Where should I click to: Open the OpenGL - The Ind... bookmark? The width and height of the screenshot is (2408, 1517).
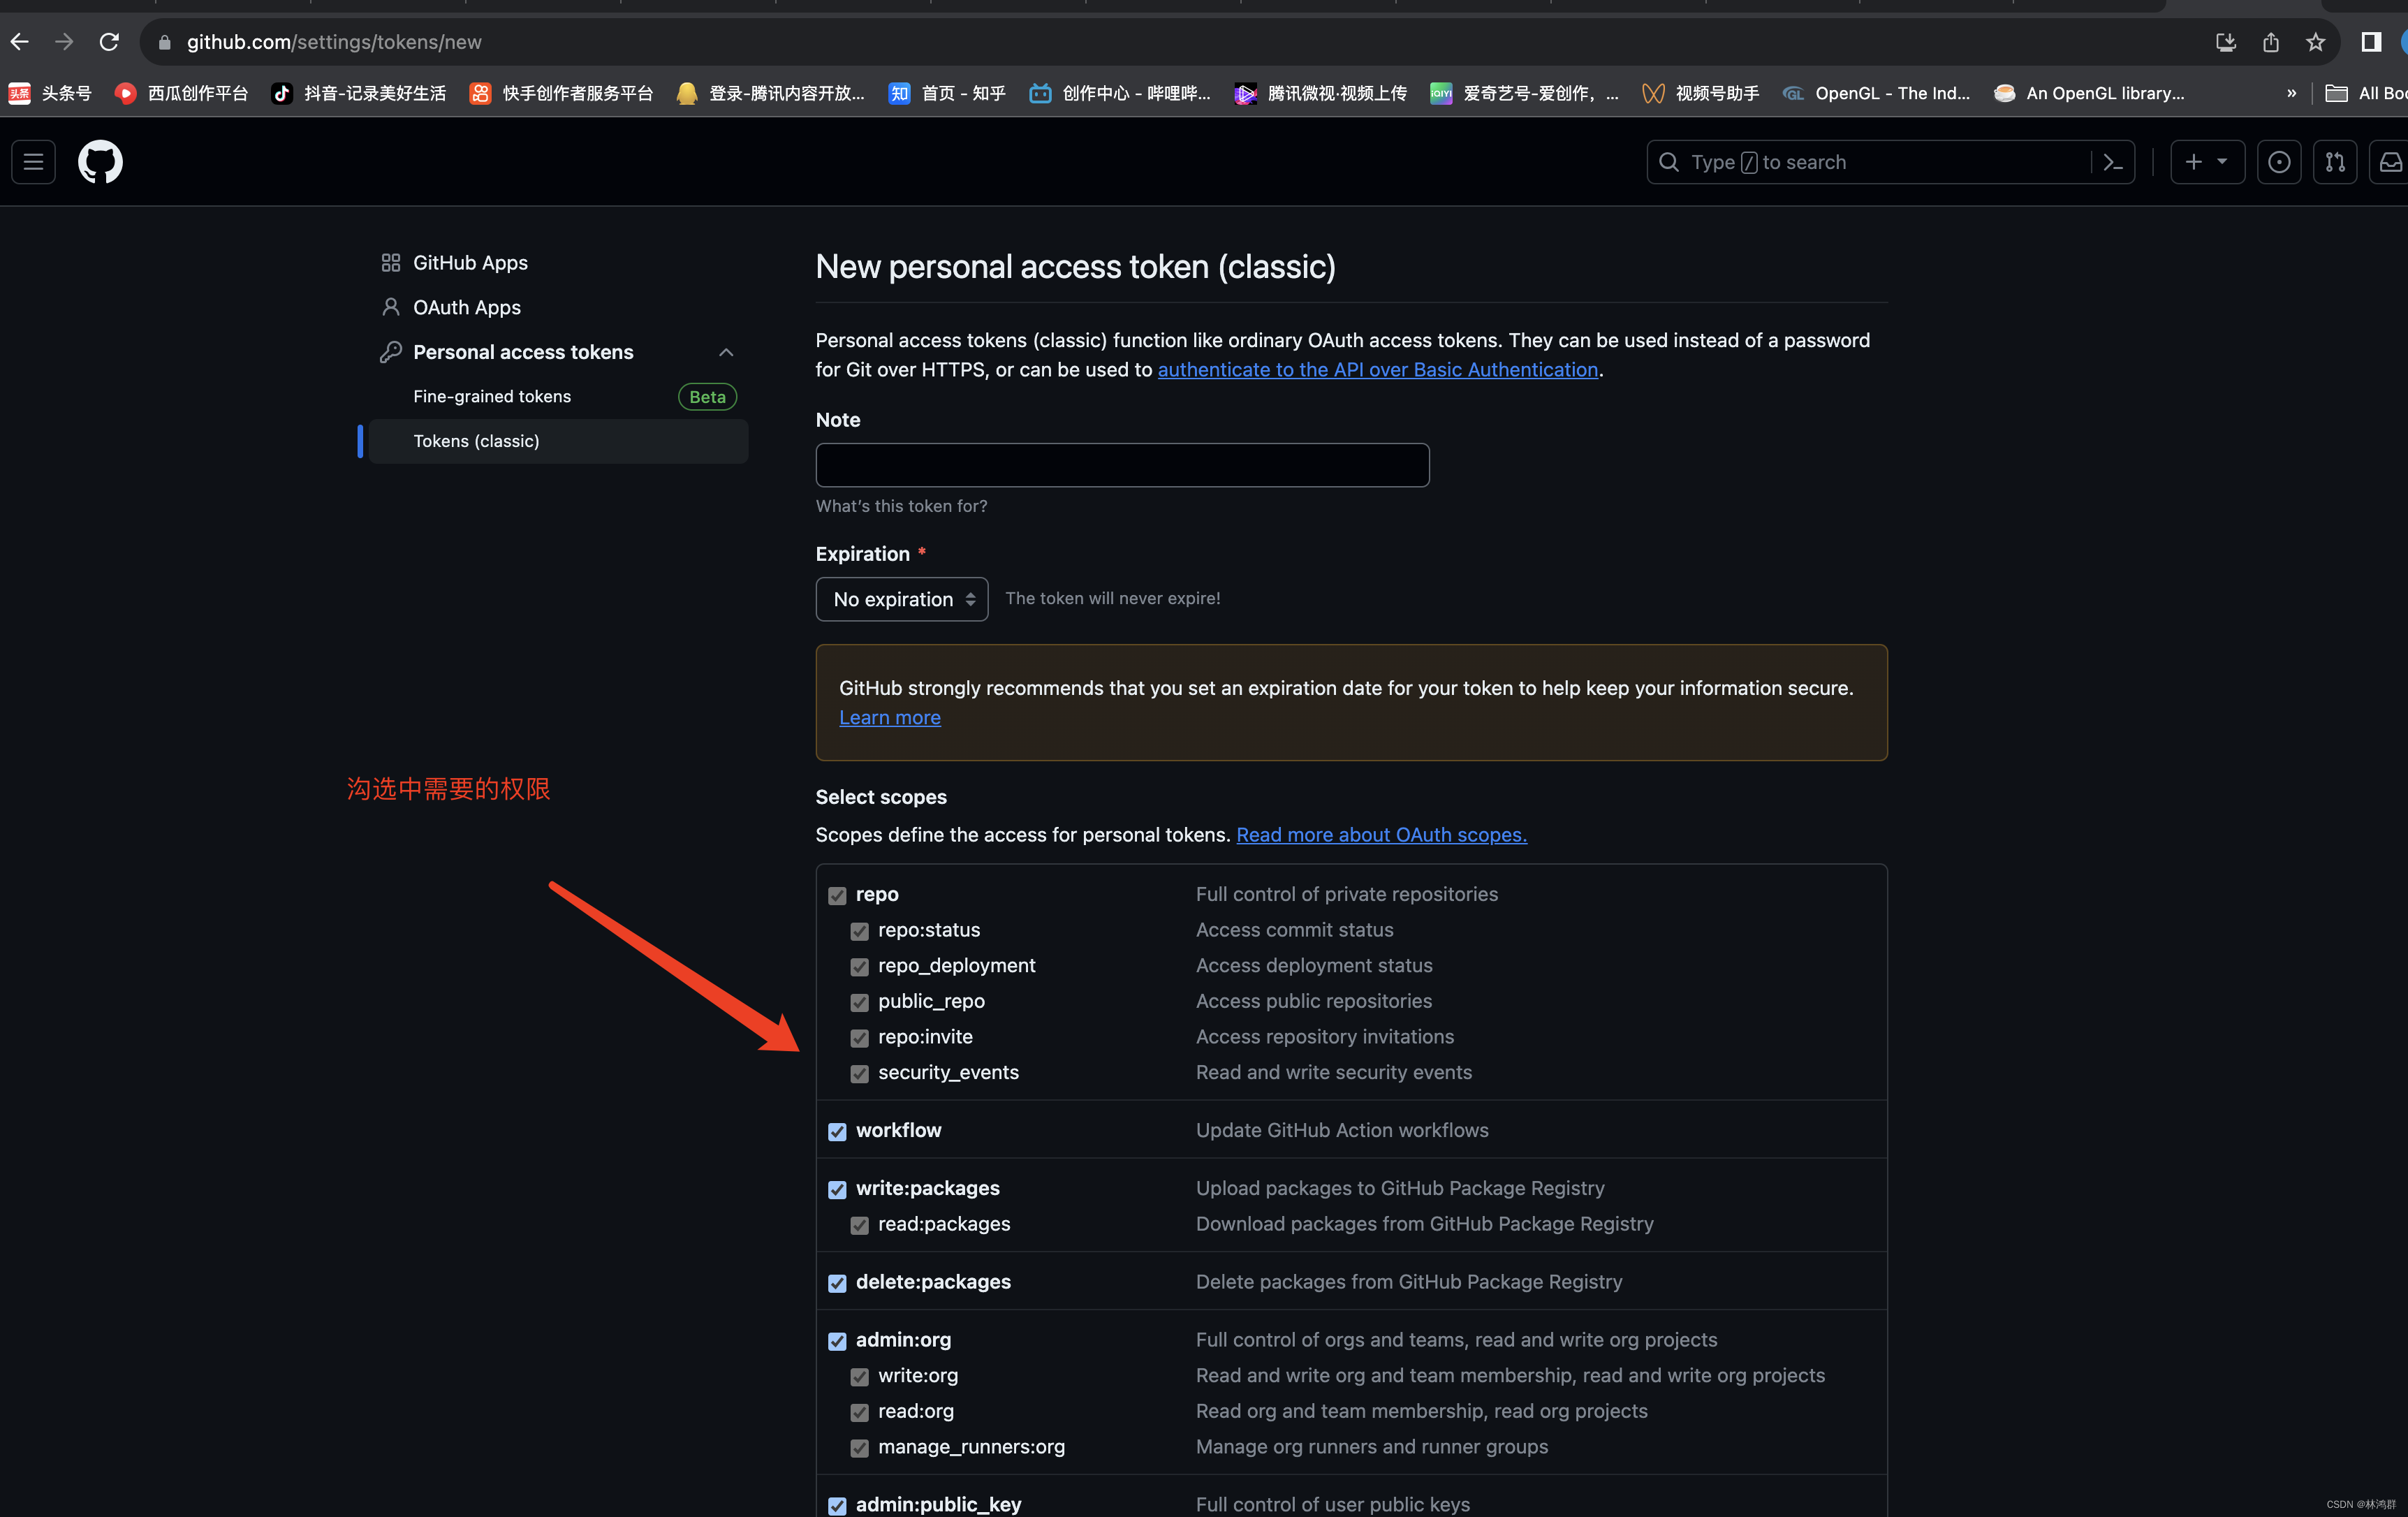click(1876, 93)
